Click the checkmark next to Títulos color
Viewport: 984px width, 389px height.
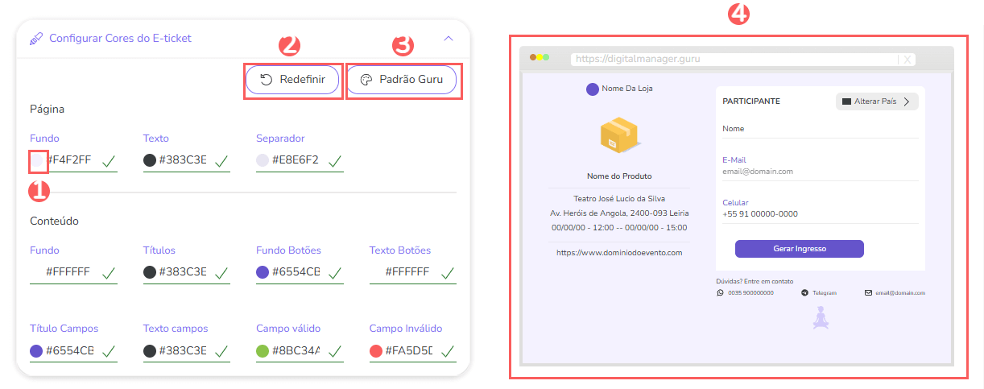[x=221, y=273]
